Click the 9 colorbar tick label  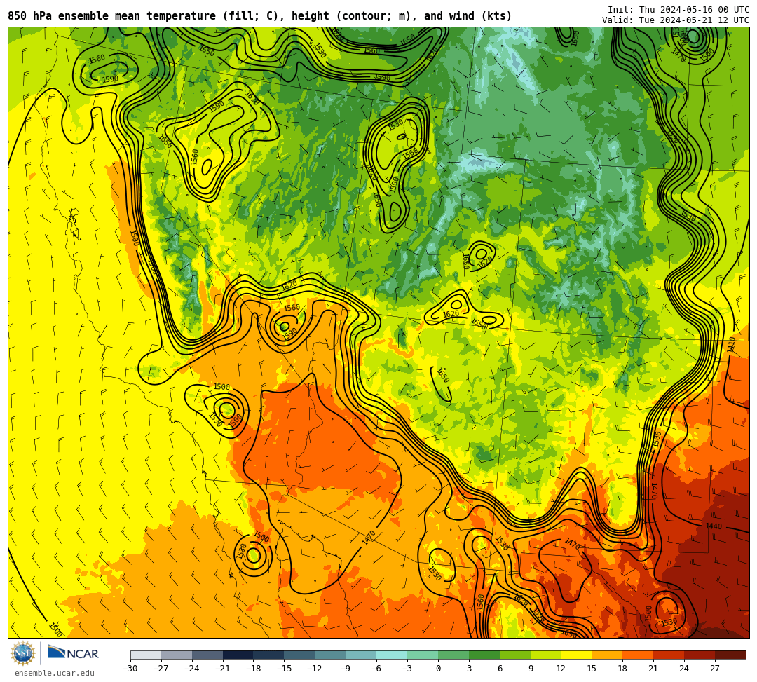click(x=531, y=669)
